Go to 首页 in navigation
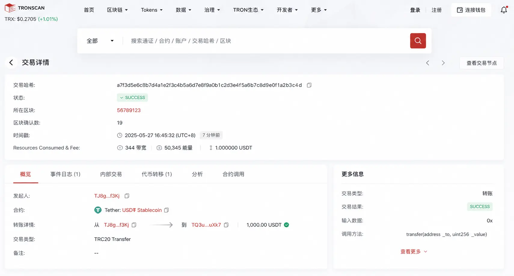514x276 pixels. tap(89, 10)
